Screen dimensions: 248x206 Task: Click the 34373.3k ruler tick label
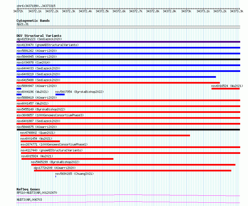237,11
